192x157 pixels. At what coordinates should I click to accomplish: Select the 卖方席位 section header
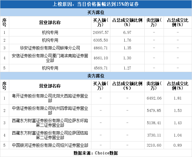tap(96, 76)
